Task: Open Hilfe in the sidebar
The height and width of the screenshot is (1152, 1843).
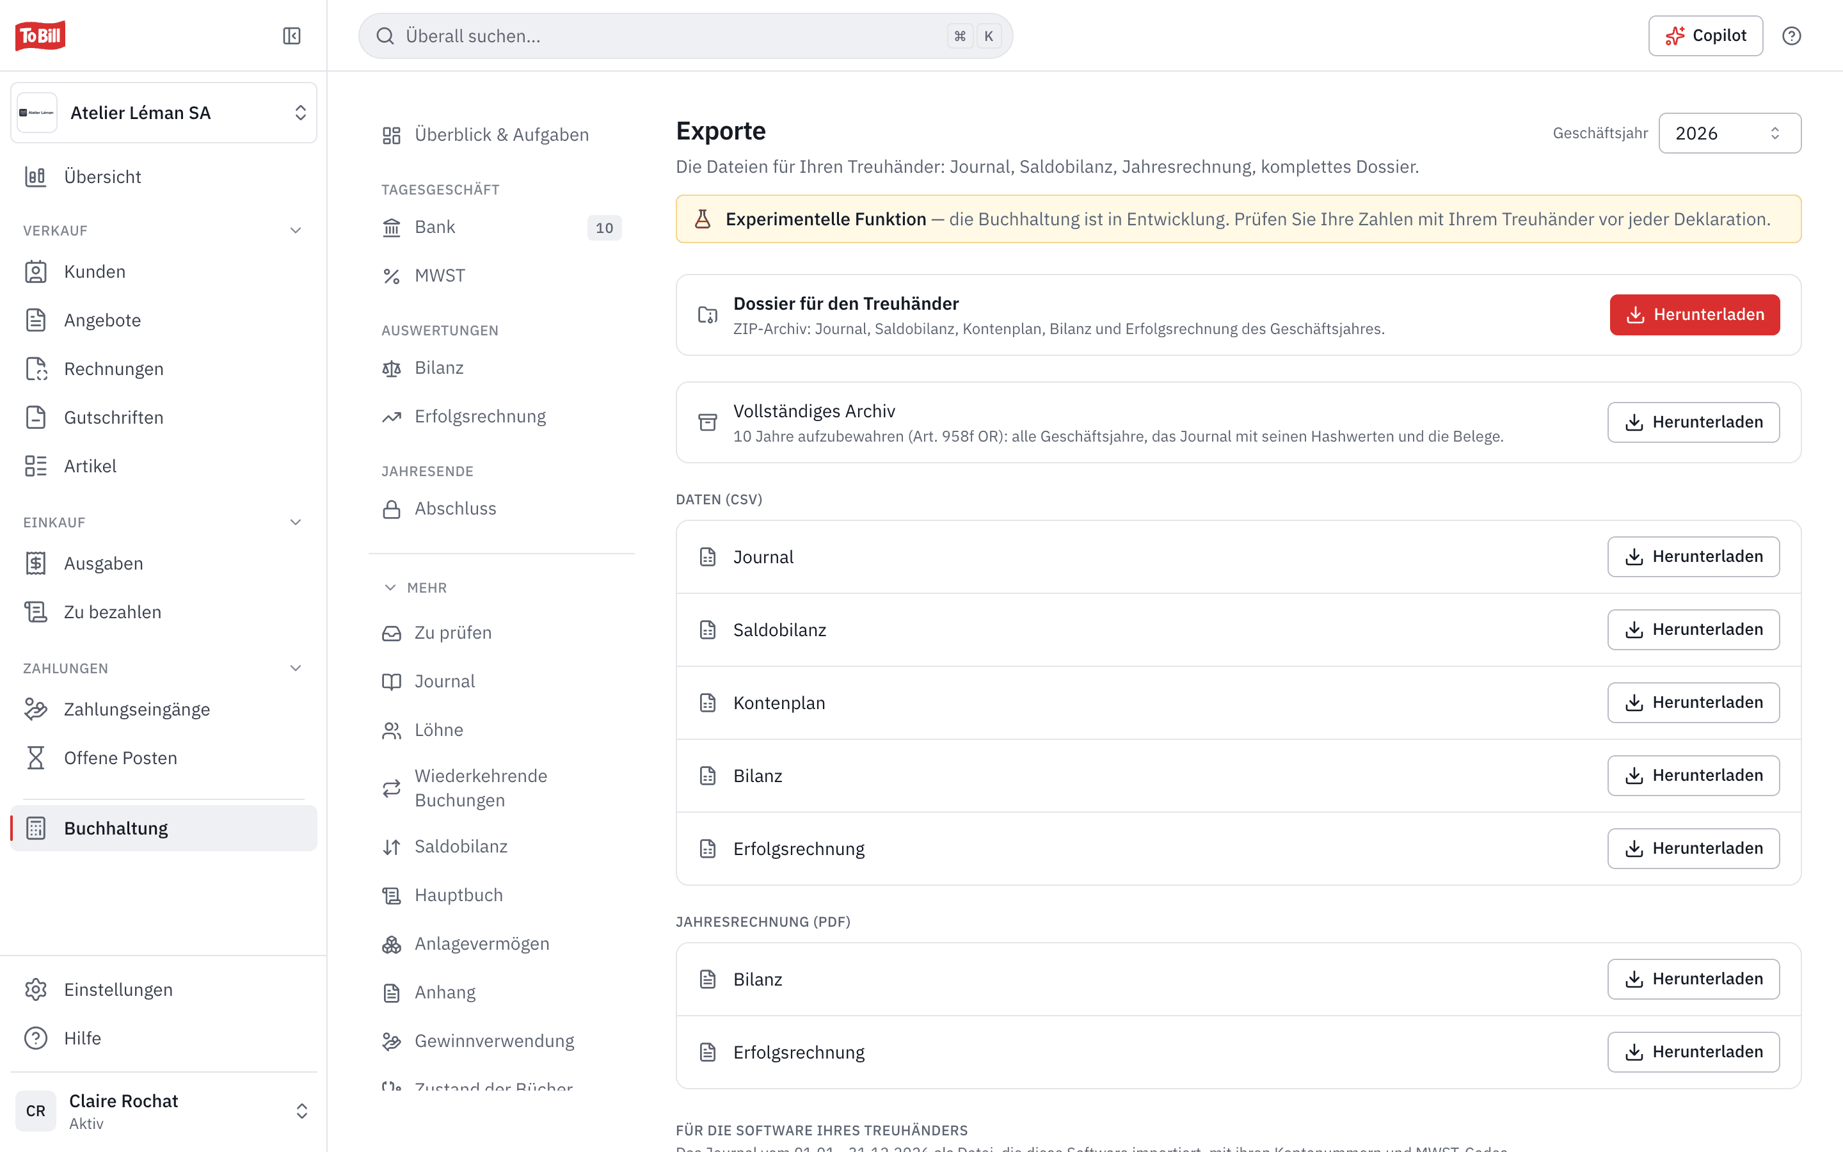Action: point(164,1039)
